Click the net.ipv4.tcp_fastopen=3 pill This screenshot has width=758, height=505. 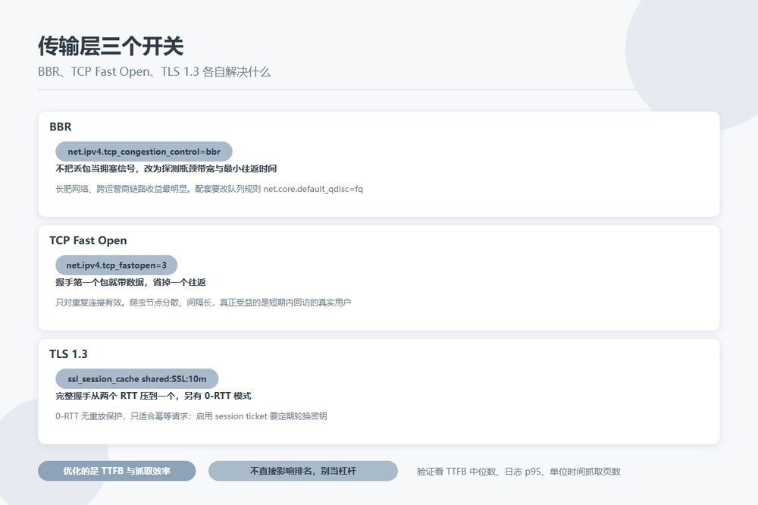[117, 265]
